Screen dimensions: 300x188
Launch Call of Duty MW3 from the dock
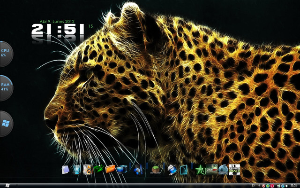pos(234,170)
